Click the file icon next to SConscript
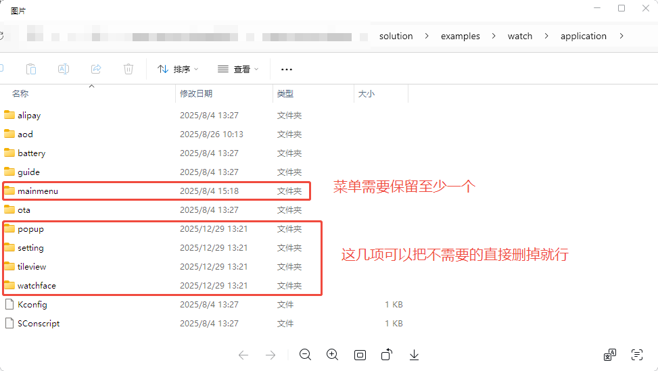 (x=9, y=323)
